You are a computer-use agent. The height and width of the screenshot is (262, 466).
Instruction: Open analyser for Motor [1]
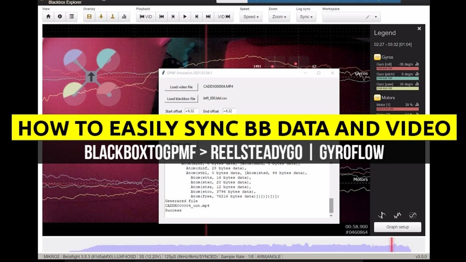coord(417,105)
